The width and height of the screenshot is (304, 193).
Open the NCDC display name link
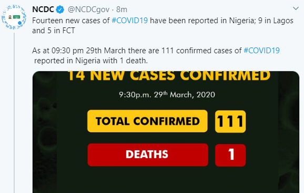click(43, 9)
